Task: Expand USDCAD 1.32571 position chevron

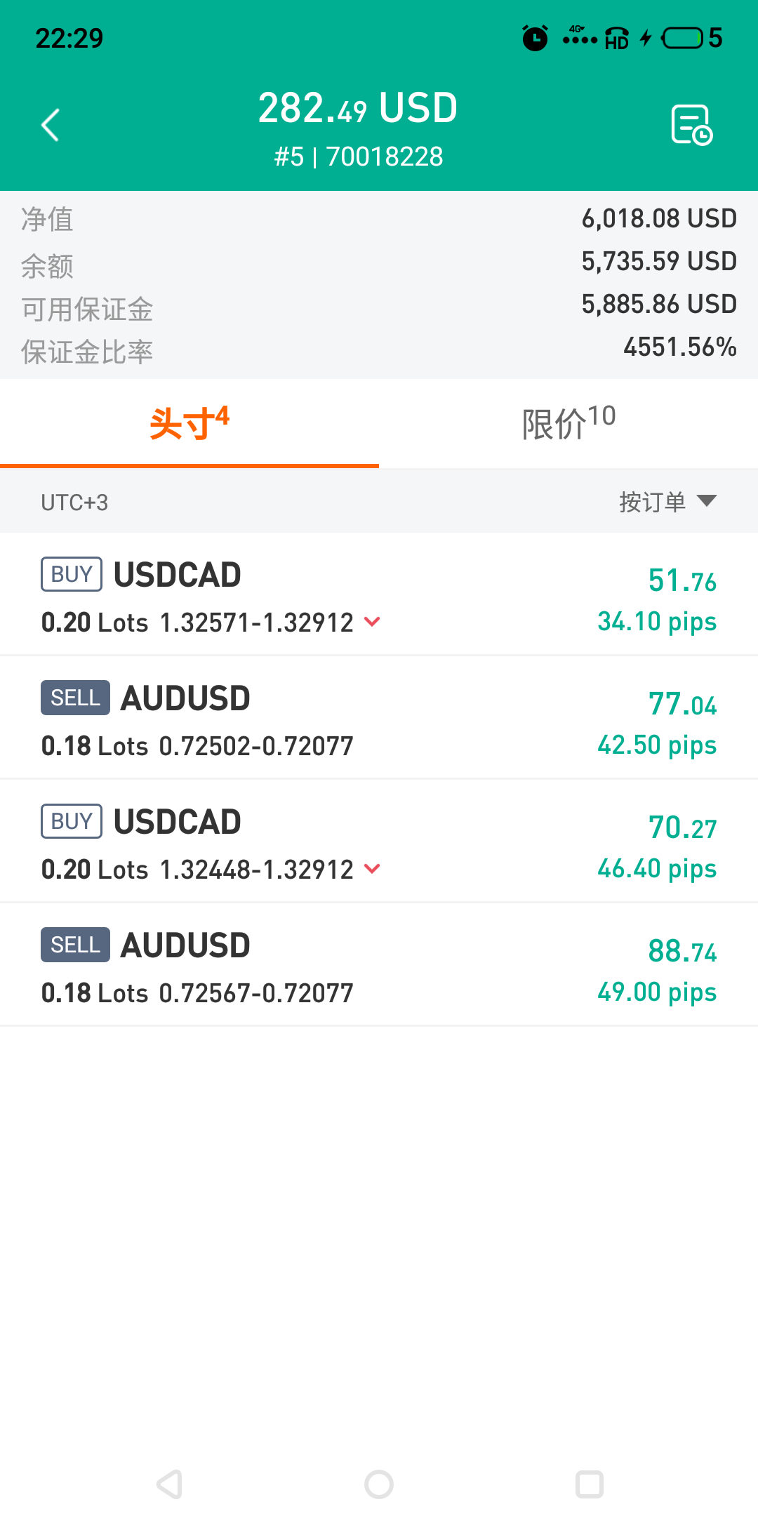Action: [x=373, y=622]
